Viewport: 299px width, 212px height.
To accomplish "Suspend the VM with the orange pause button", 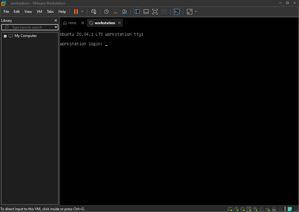I will click(x=76, y=12).
